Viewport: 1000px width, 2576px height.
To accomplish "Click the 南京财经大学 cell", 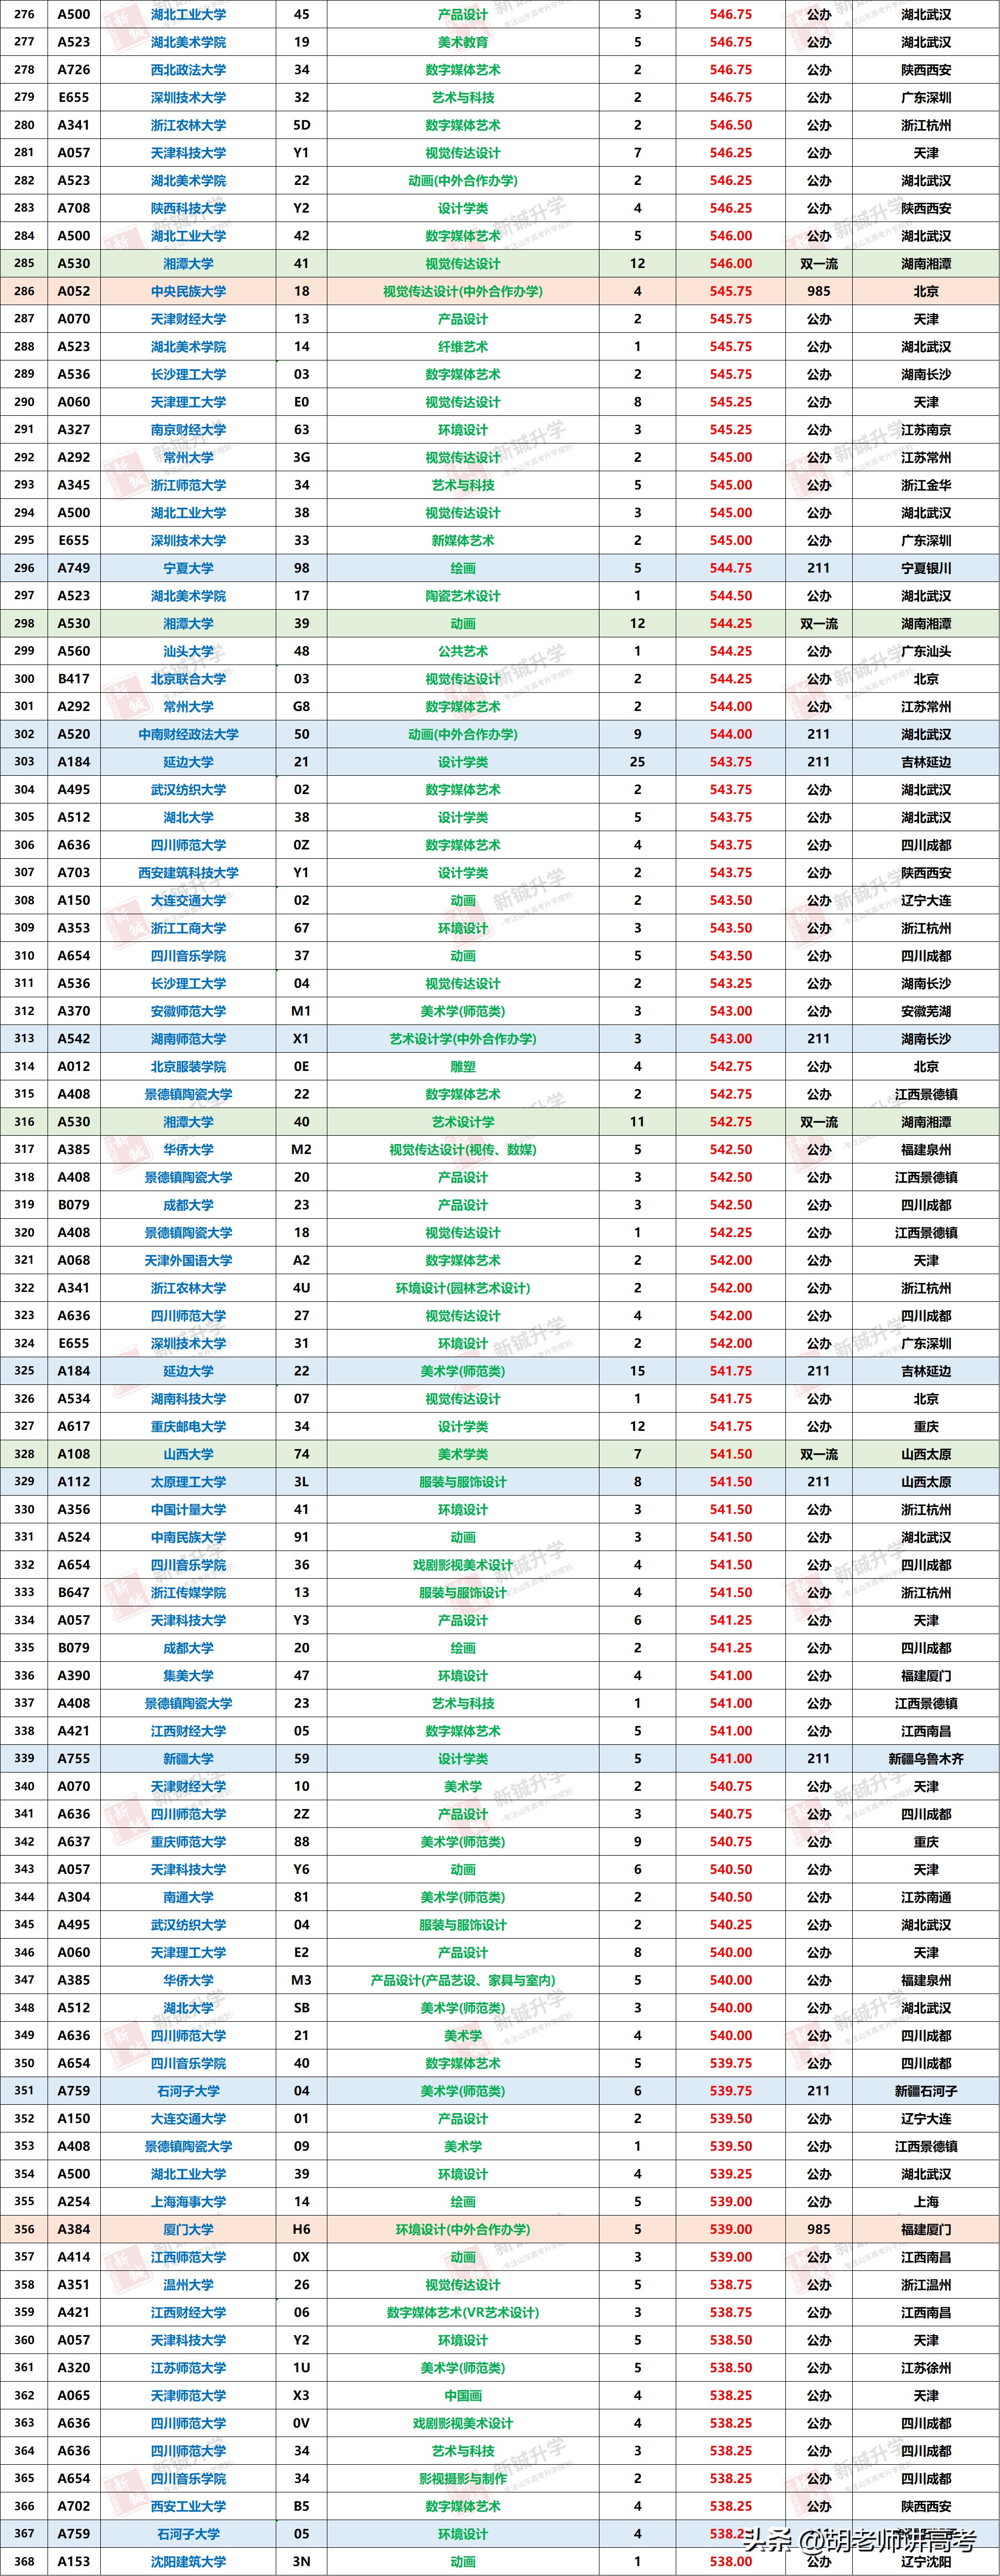I will (188, 430).
